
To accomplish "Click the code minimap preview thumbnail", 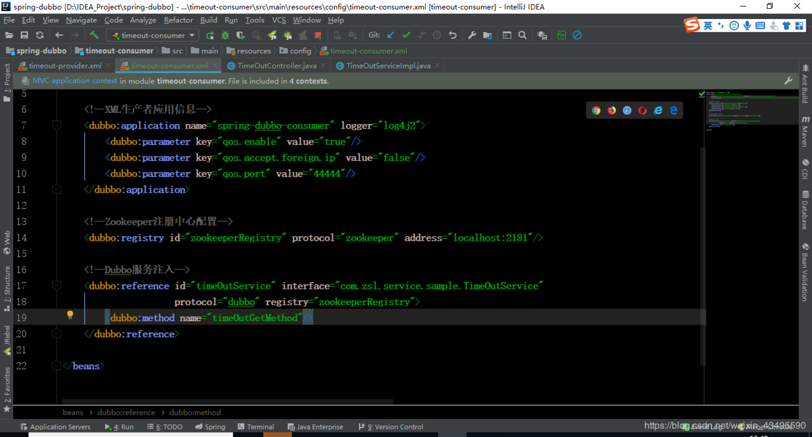I will pos(752,111).
